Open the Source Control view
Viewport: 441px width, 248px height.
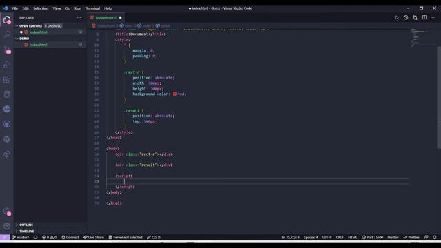7,50
